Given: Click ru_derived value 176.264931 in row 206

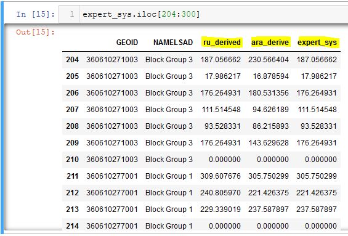Looking at the screenshot, I should pyautogui.click(x=221, y=93).
